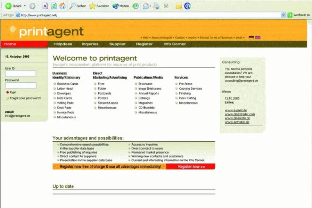Open the mail envelope toolbar icon
Image resolution: width=312 pixels, height=208 pixels.
tap(146, 6)
